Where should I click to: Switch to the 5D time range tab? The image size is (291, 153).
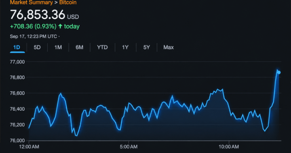[x=37, y=48]
